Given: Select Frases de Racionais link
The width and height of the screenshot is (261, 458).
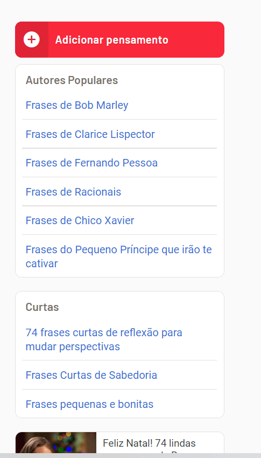Looking at the screenshot, I should [73, 192].
